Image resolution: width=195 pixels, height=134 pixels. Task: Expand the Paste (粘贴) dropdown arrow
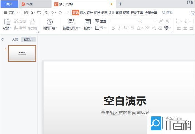pyautogui.click(x=11, y=28)
